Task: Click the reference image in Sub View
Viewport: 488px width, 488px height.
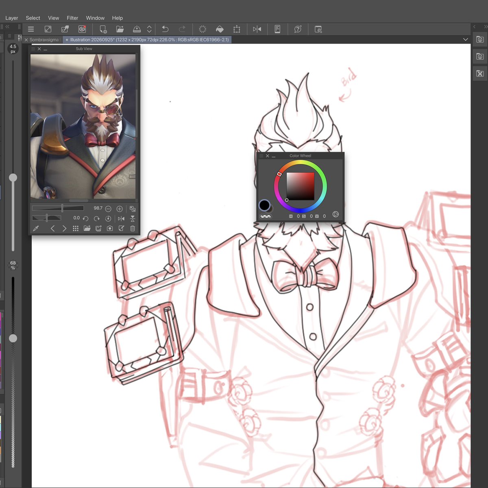Action: 83,126
